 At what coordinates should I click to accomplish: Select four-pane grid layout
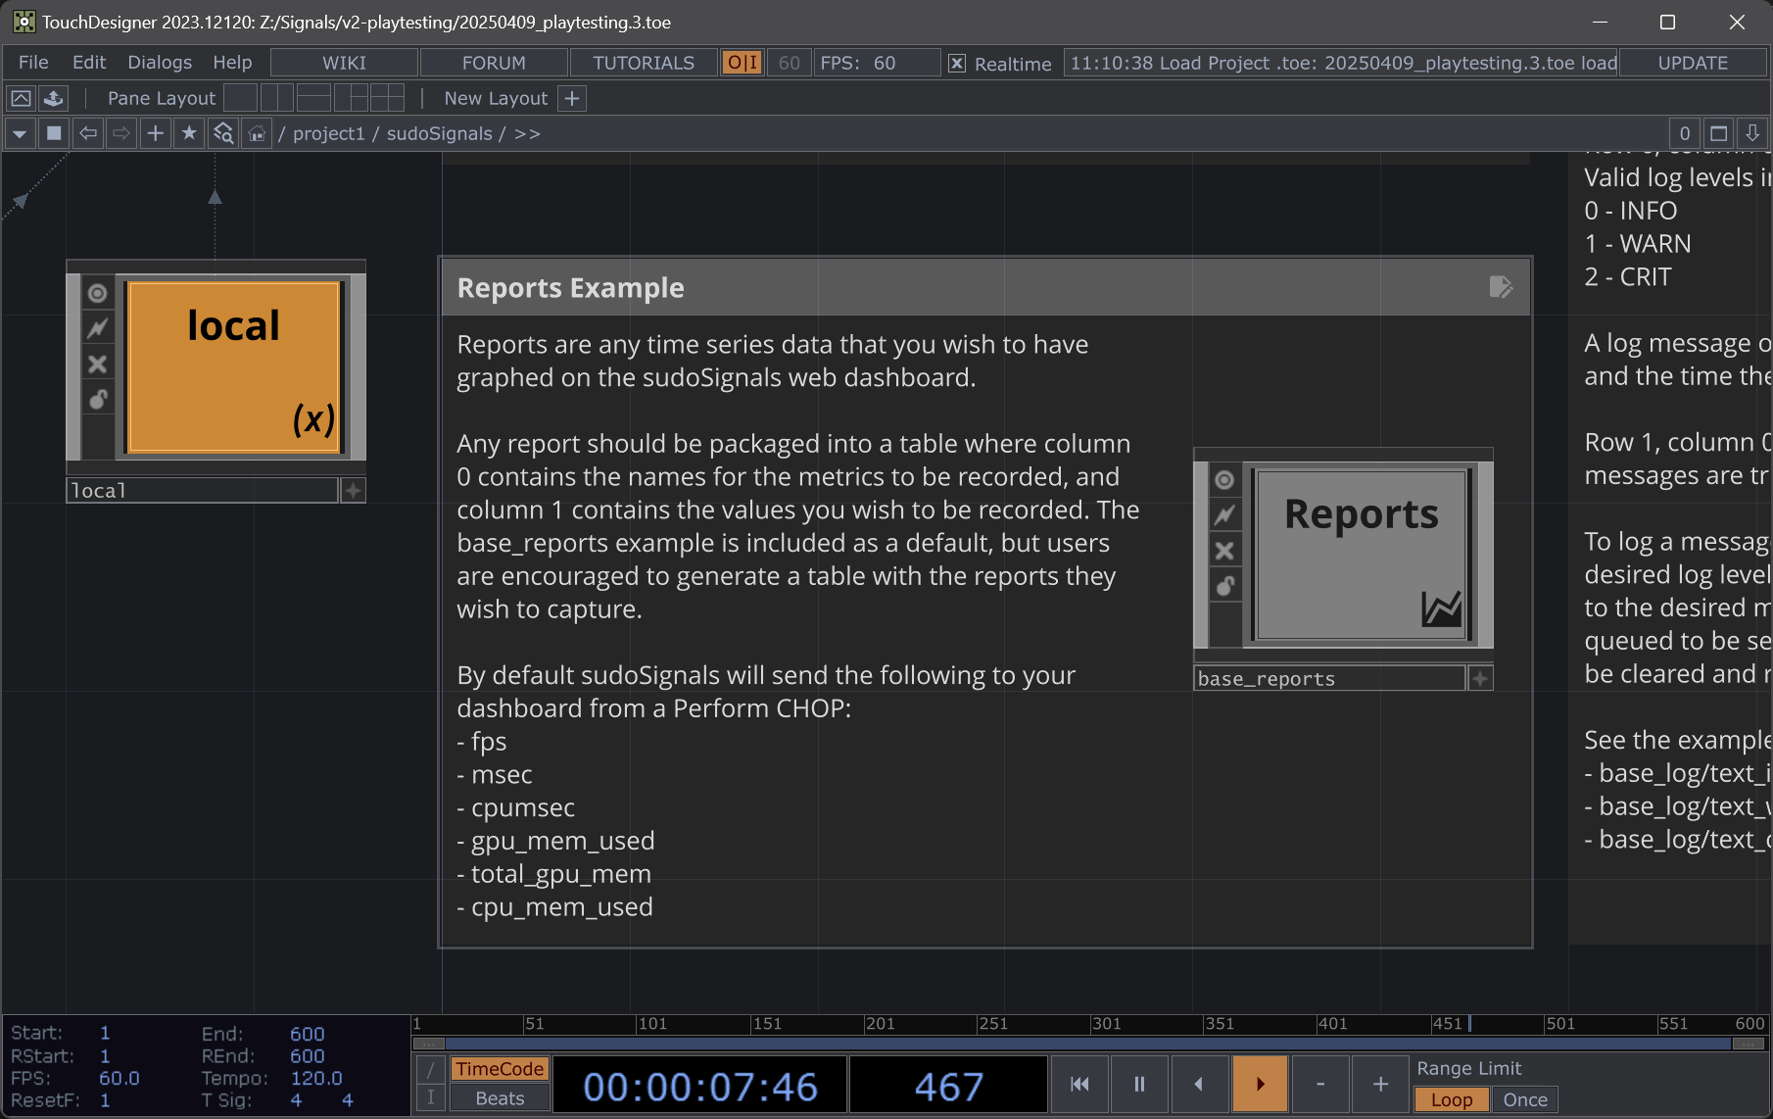tap(387, 98)
